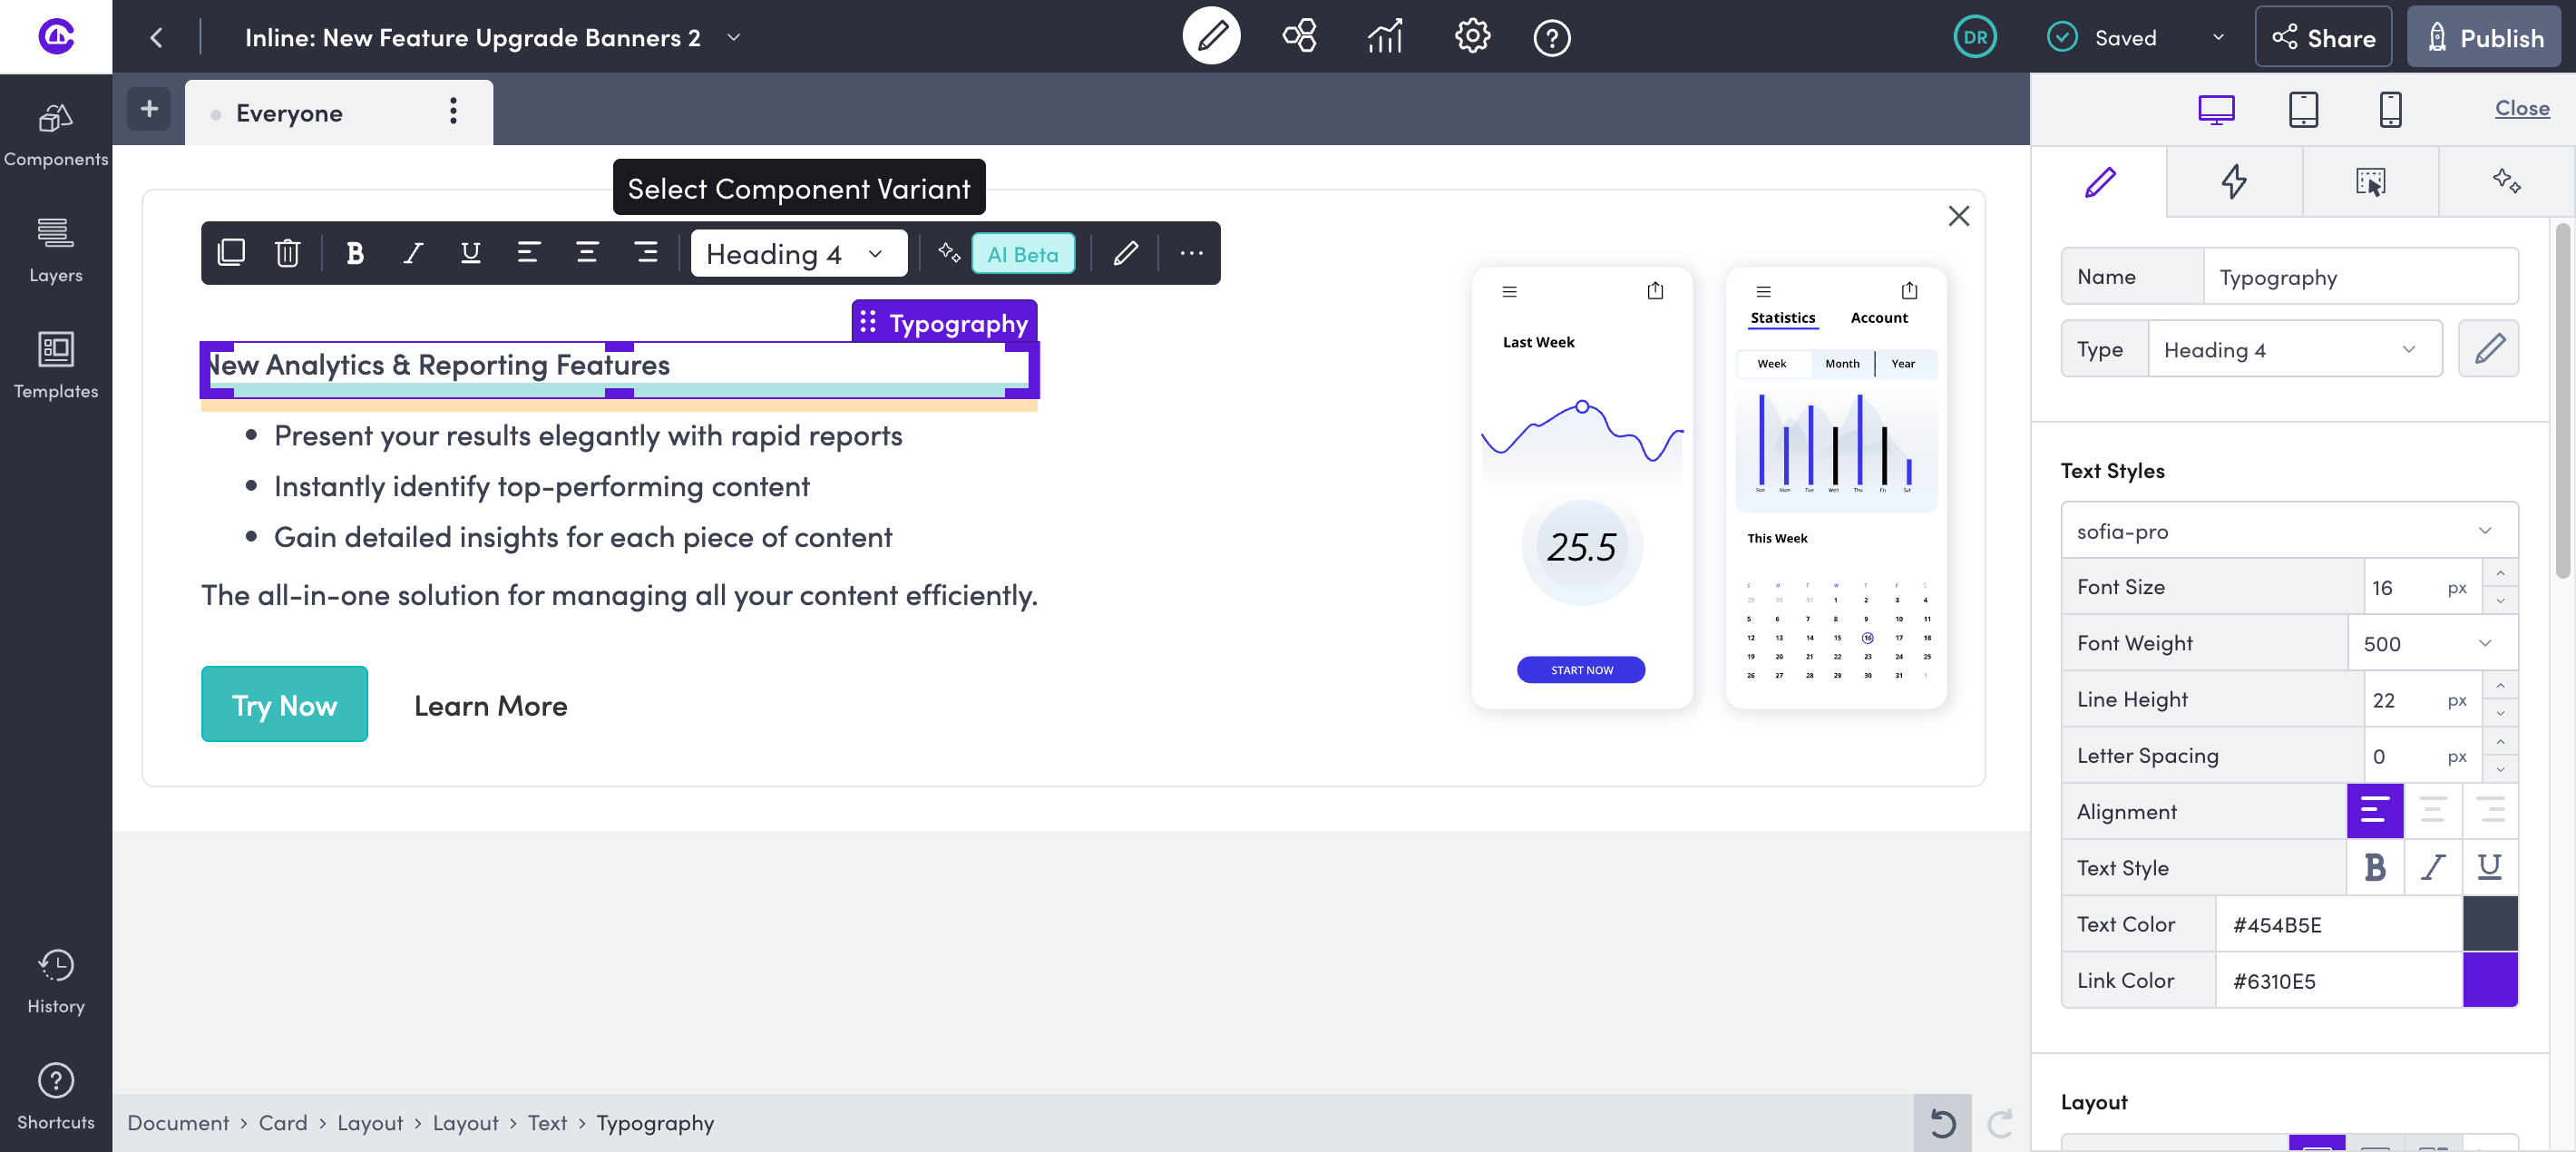The width and height of the screenshot is (2576, 1152).
Task: Select the Everyone tab
Action: click(x=289, y=112)
